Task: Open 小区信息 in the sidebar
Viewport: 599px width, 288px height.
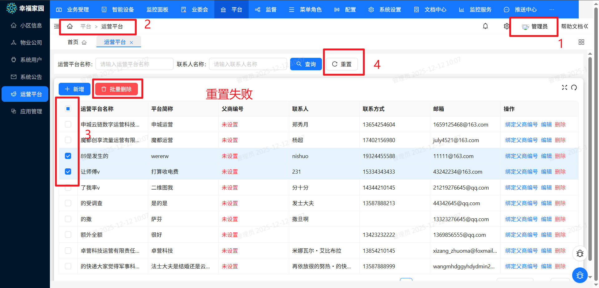Action: [x=25, y=25]
